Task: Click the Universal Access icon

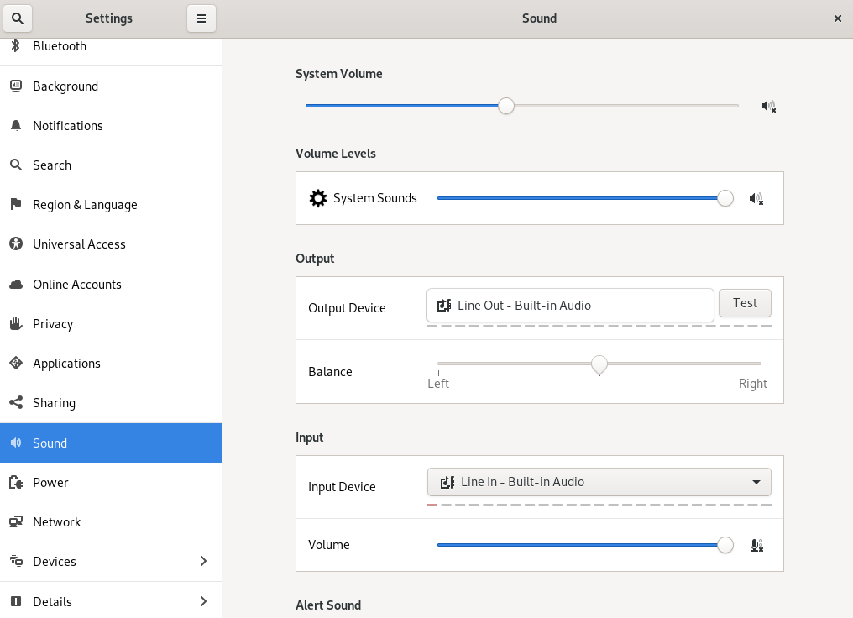Action: coord(15,244)
